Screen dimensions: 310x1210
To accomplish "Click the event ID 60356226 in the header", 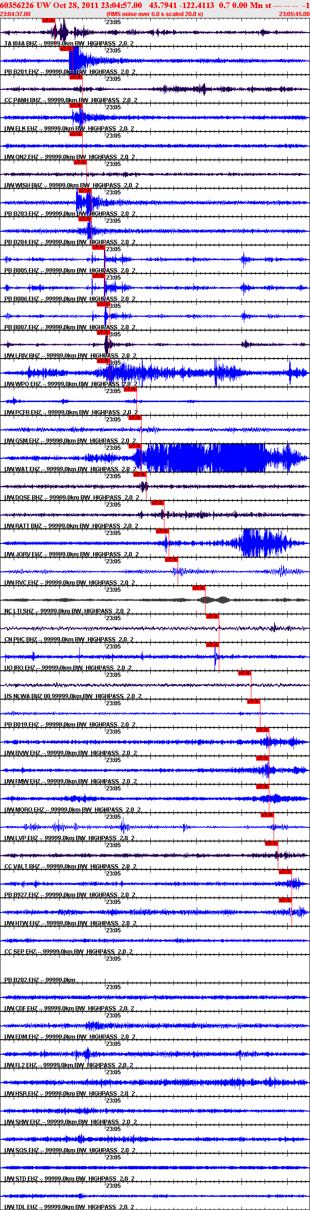I will [17, 5].
